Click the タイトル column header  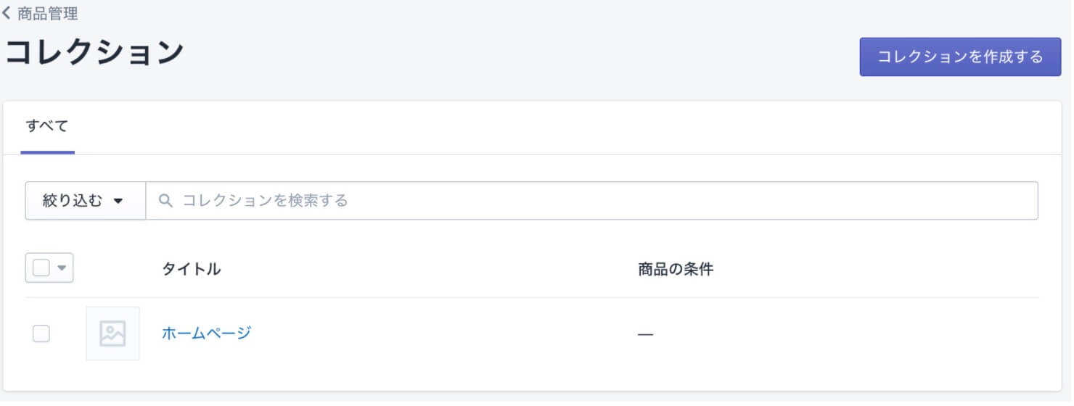(x=191, y=269)
